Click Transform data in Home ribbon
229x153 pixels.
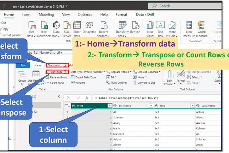pyautogui.click(x=122, y=29)
